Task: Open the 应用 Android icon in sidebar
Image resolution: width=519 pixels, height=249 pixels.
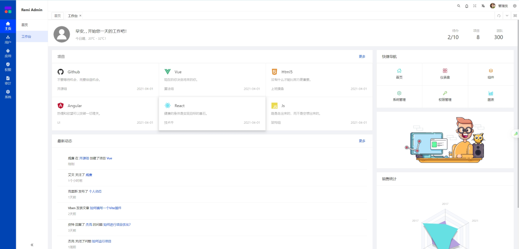Action: tap(8, 53)
